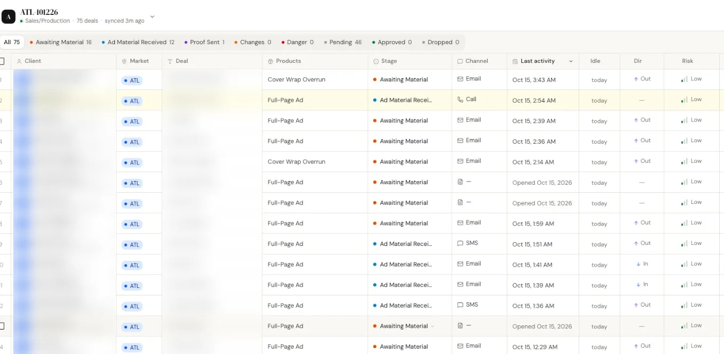Viewport: 724px width, 354px height.
Task: Click the In arrow in the 1:39 AM row
Action: [638, 284]
